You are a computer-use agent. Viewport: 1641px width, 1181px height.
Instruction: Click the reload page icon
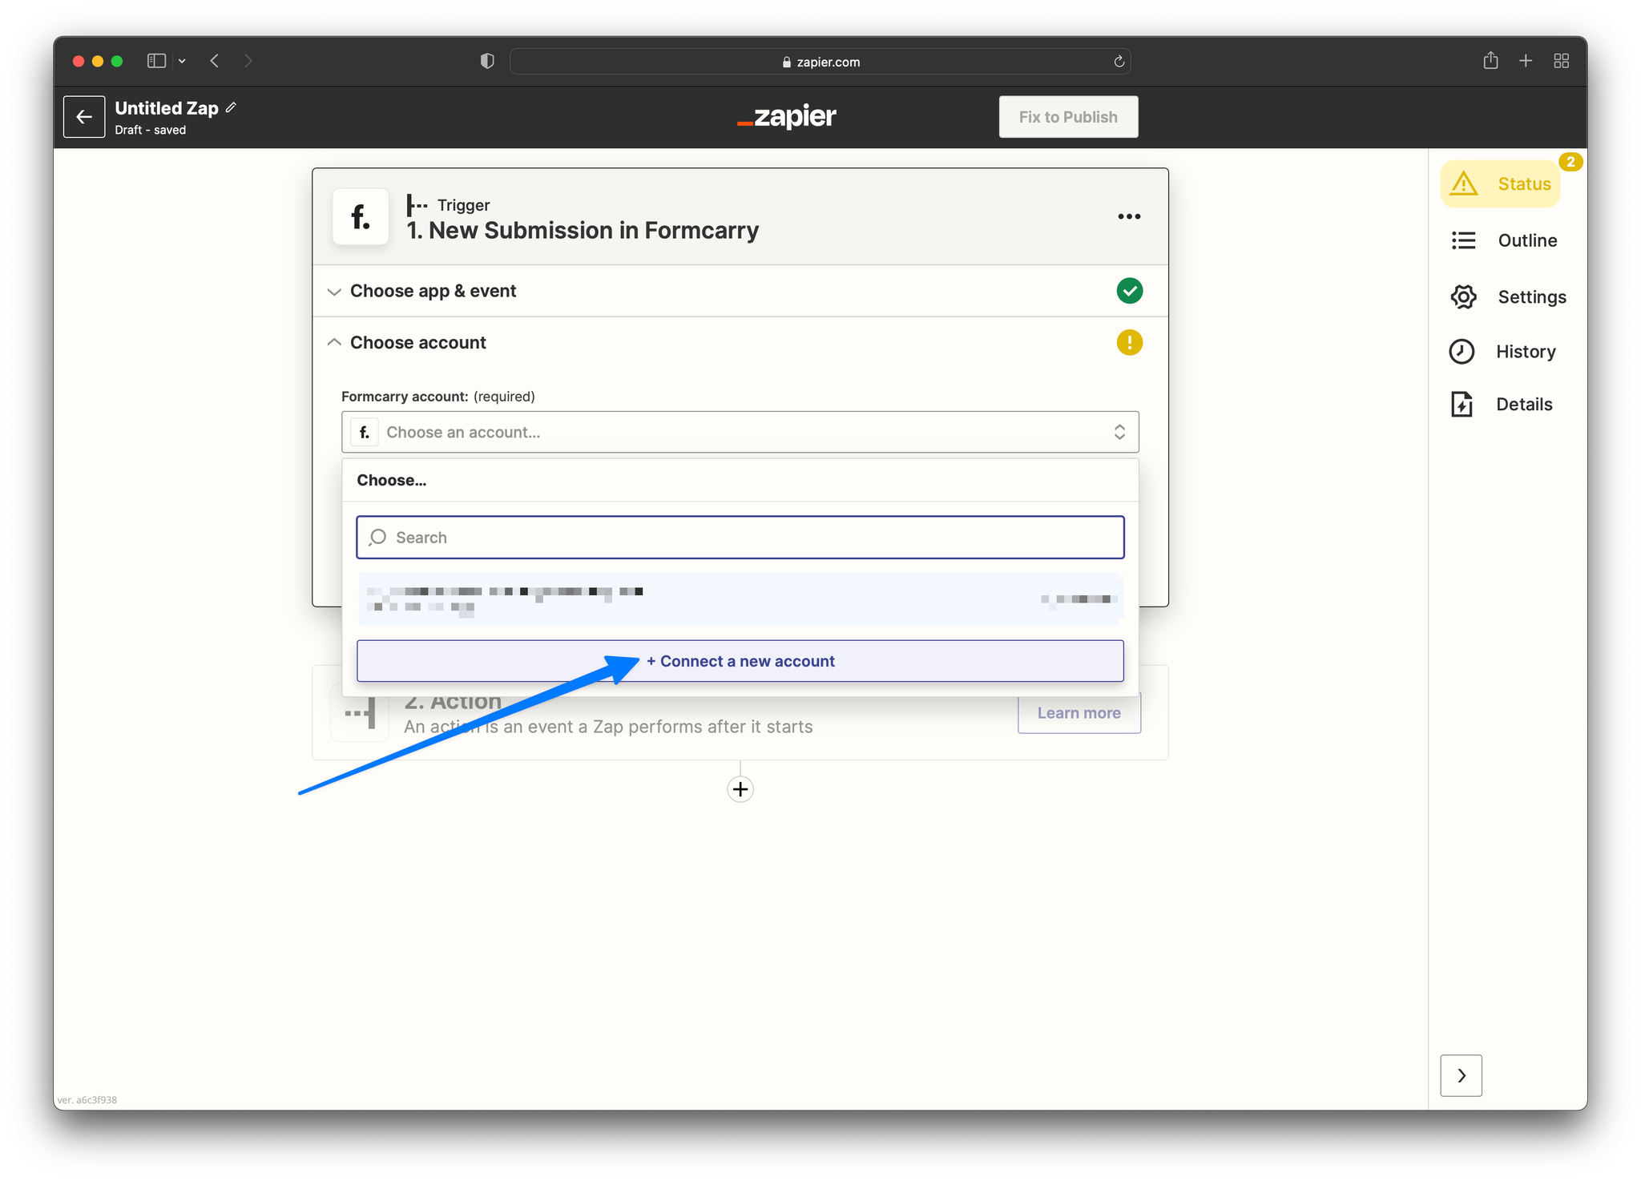(x=1119, y=62)
